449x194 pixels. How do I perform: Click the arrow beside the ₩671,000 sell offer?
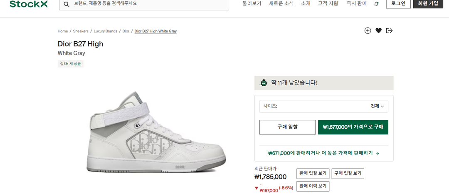tap(377, 153)
